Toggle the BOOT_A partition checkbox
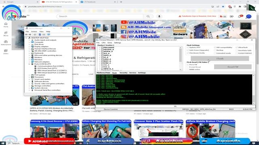The width and height of the screenshot is (259, 145). pos(102,61)
